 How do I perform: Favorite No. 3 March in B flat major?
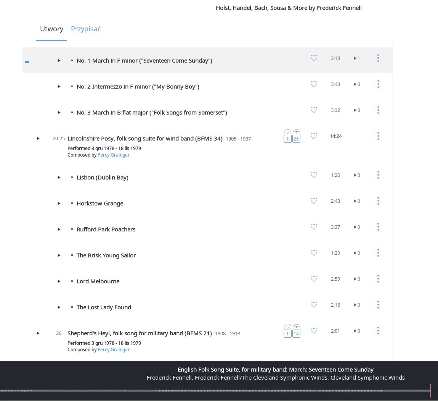pos(314,110)
